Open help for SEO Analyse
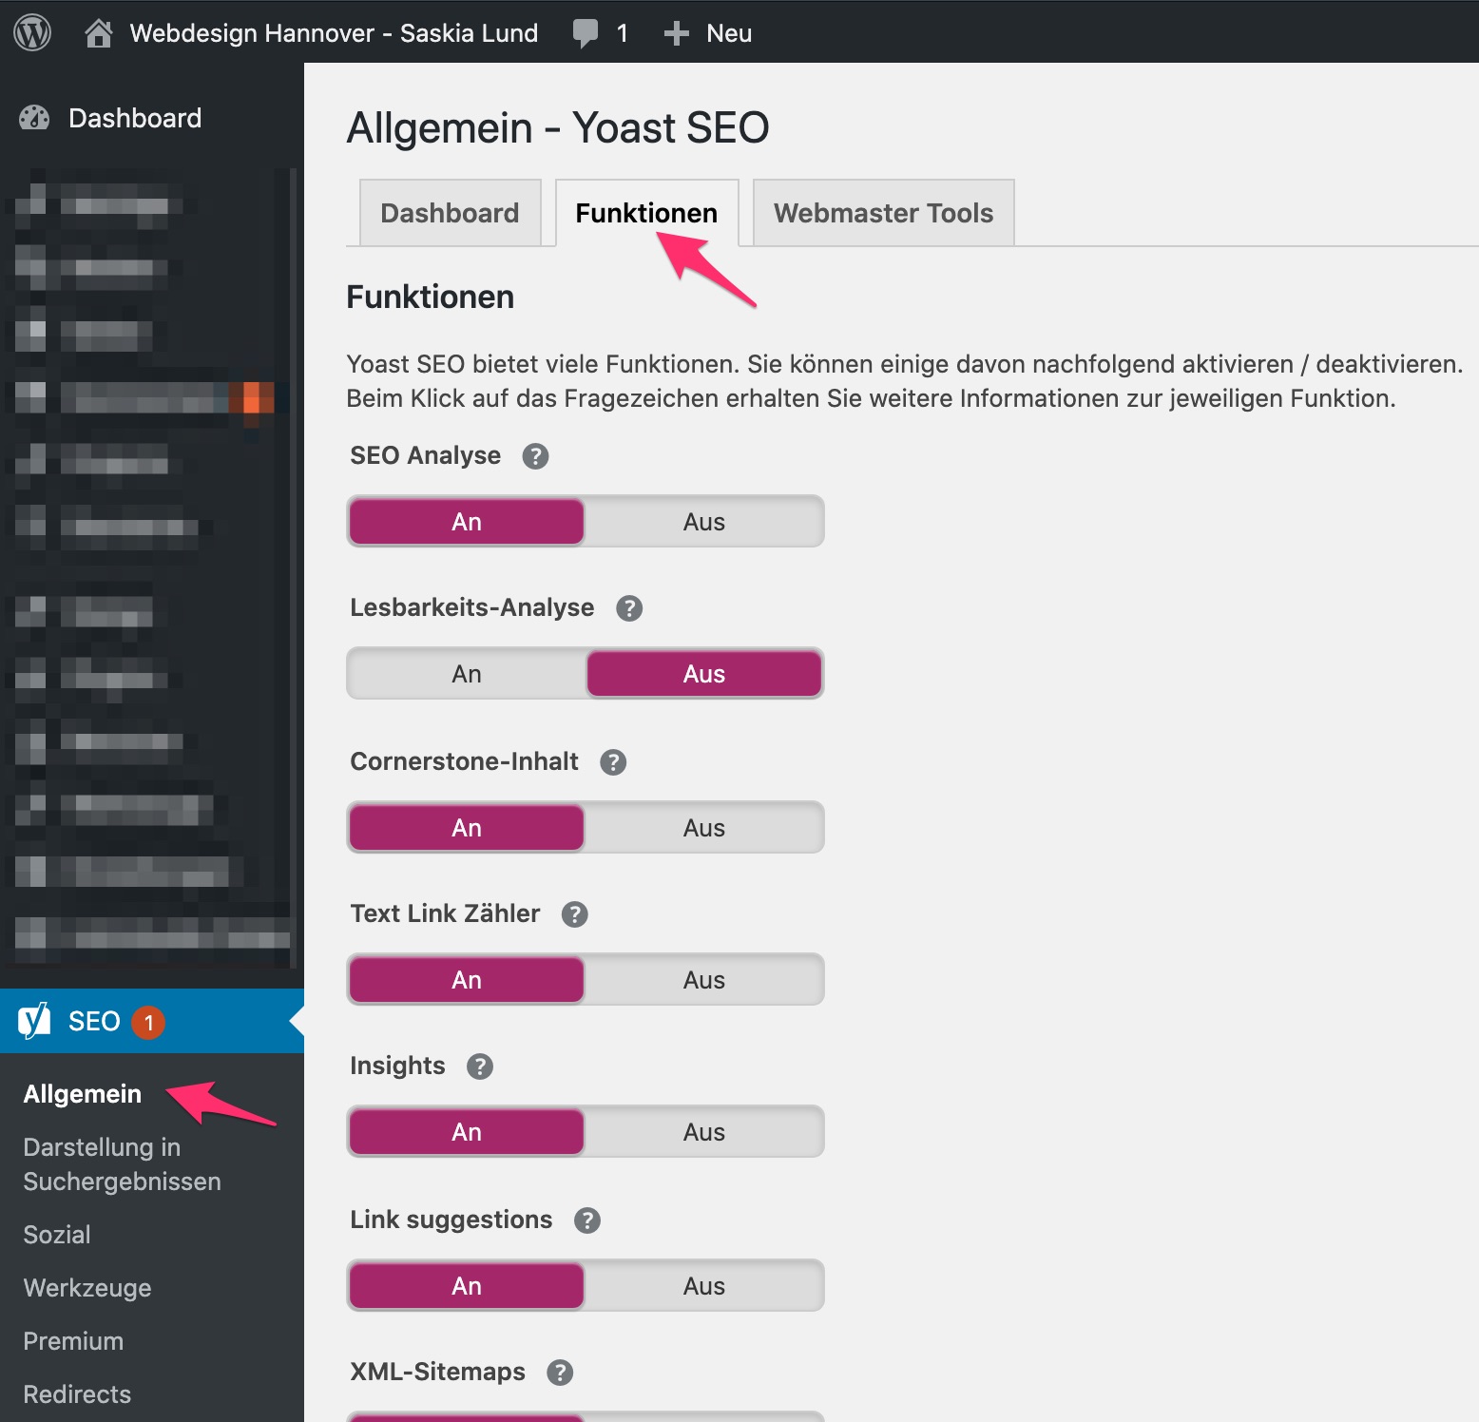1479x1422 pixels. (535, 456)
